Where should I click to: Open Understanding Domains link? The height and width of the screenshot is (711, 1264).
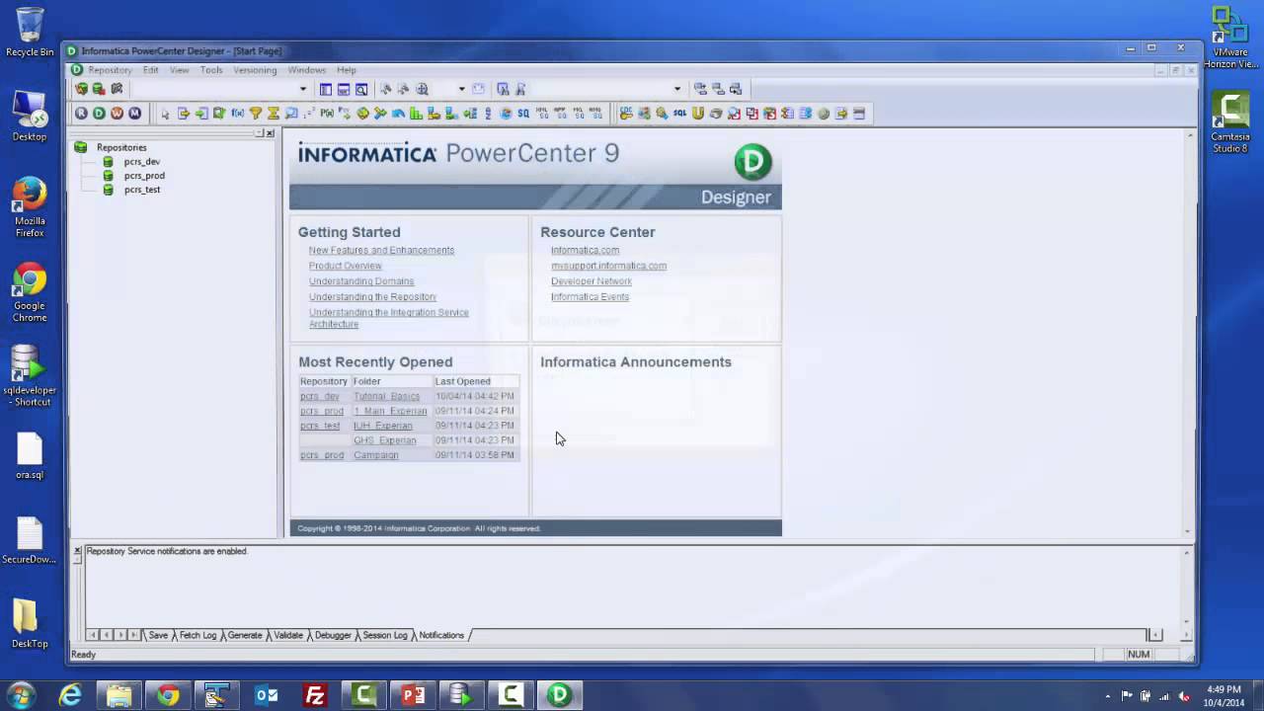click(x=361, y=281)
